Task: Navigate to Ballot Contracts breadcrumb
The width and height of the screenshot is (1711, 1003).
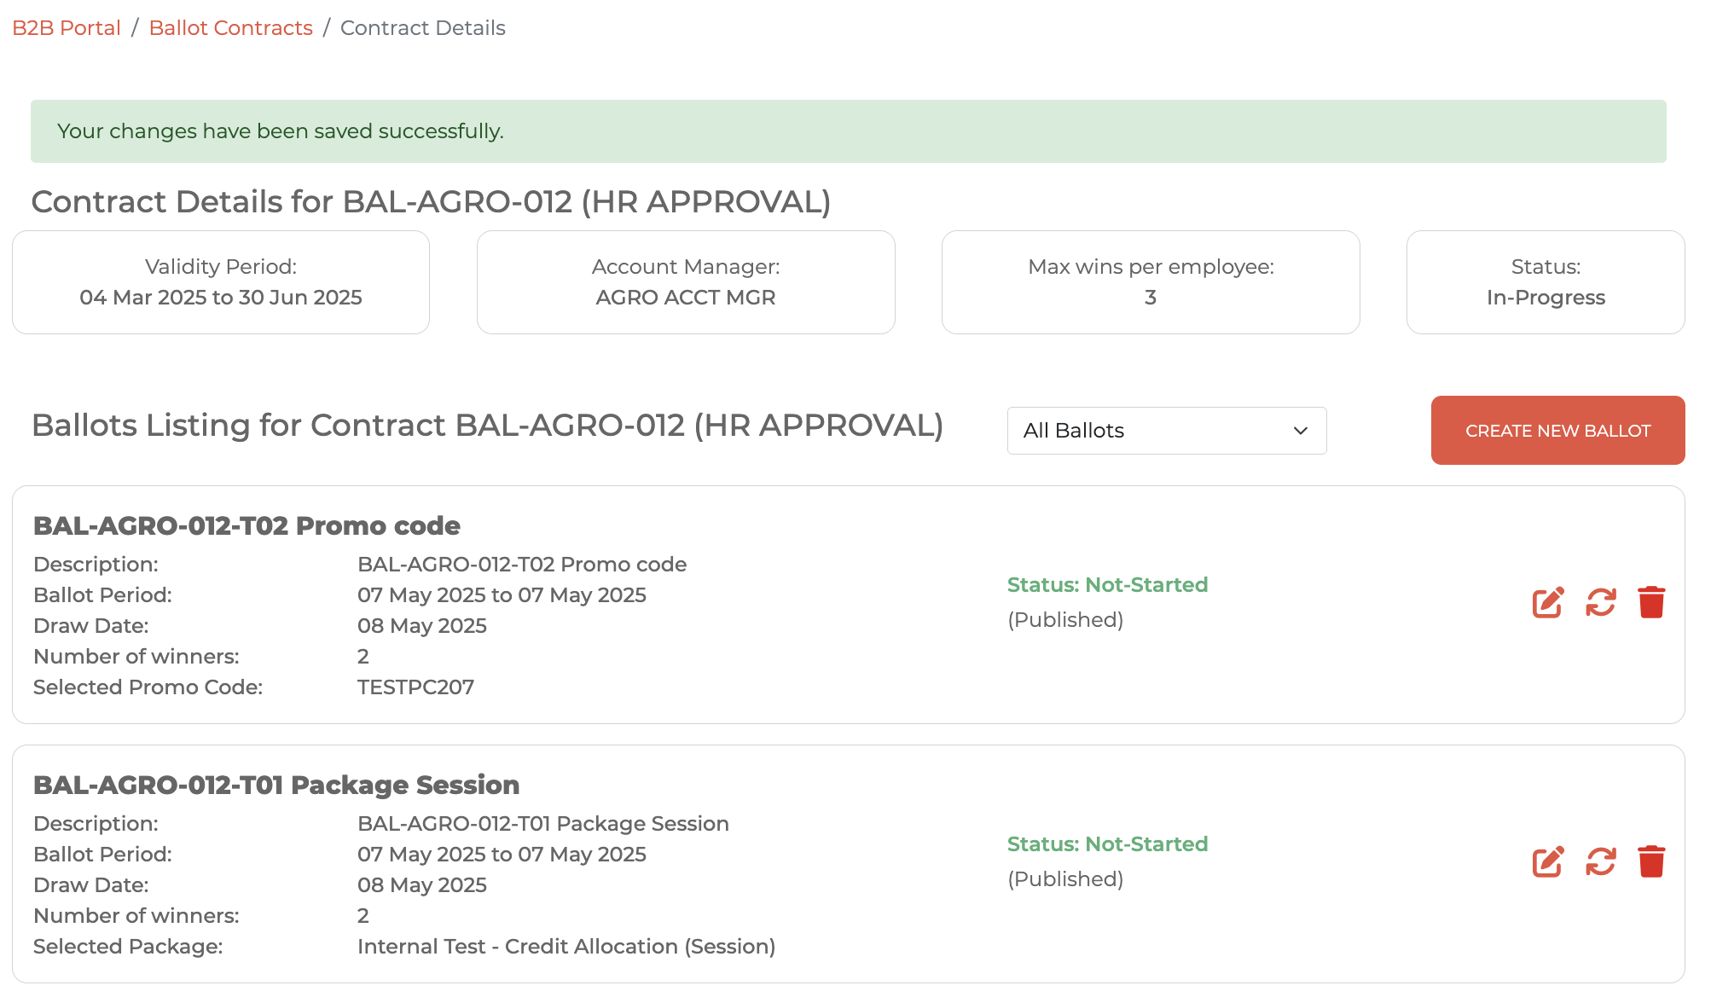Action: point(230,28)
